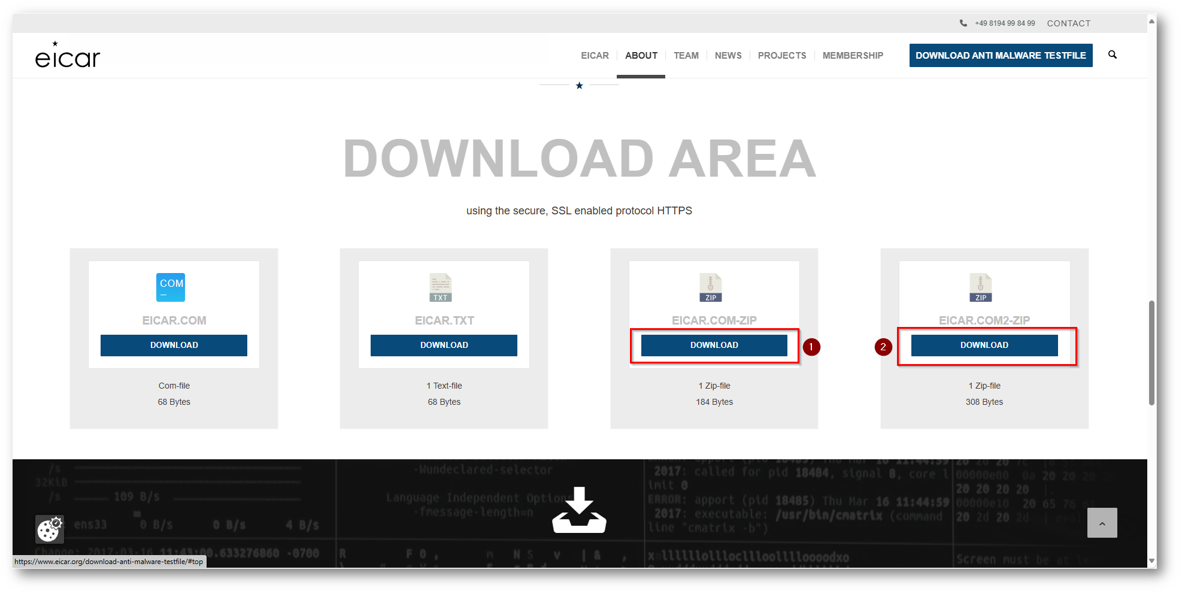Open the CONTACT link
The height and width of the screenshot is (594, 1182).
click(1069, 23)
